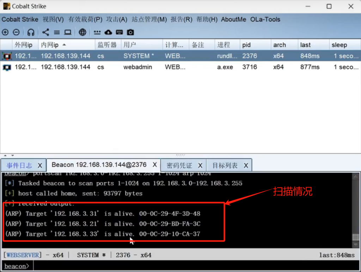Open the 视图(V) menu
Screen dimensions: 361x272
coord(53,19)
